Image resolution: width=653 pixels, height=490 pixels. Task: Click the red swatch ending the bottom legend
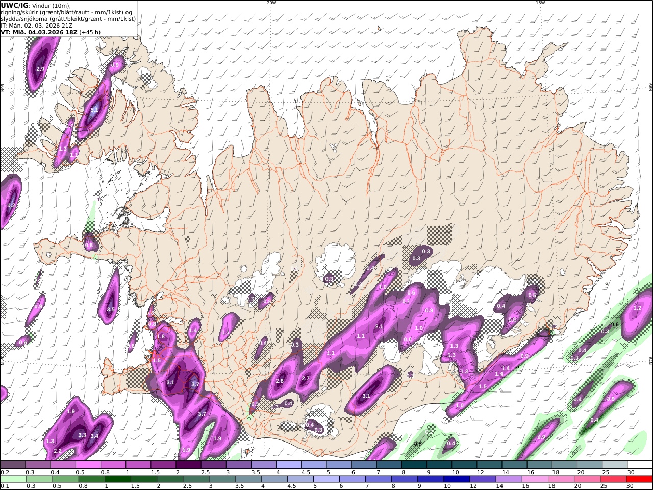point(640,479)
